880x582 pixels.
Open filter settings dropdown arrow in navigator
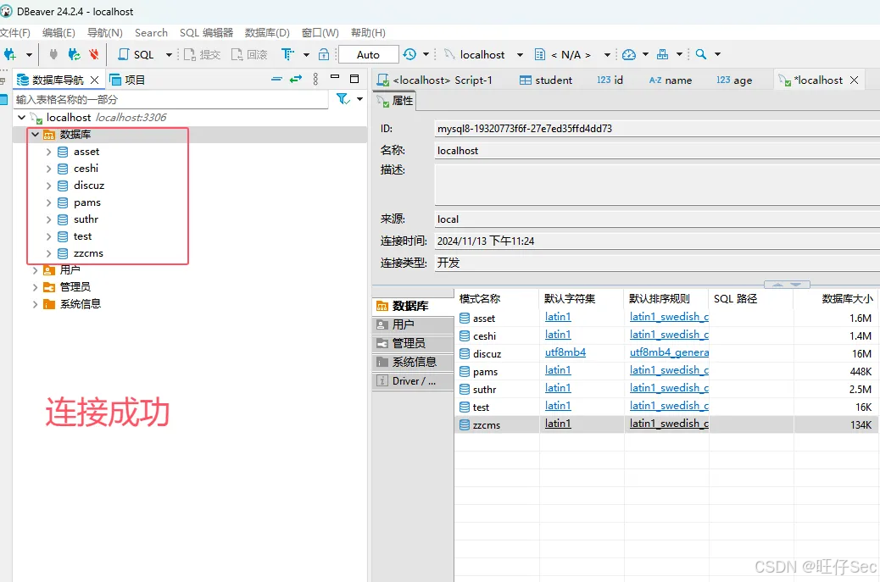(x=359, y=99)
